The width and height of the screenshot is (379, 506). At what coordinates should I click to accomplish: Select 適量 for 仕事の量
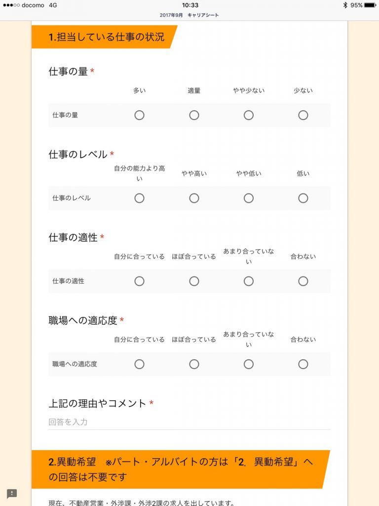coord(194,115)
